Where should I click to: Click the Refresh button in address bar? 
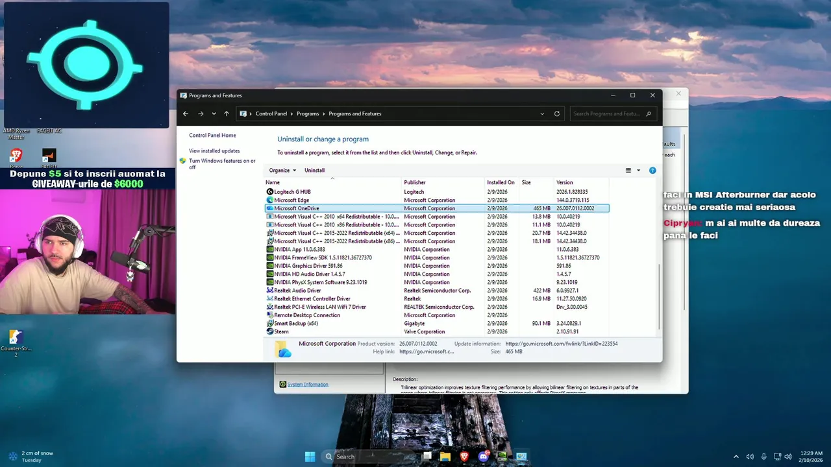tap(557, 114)
